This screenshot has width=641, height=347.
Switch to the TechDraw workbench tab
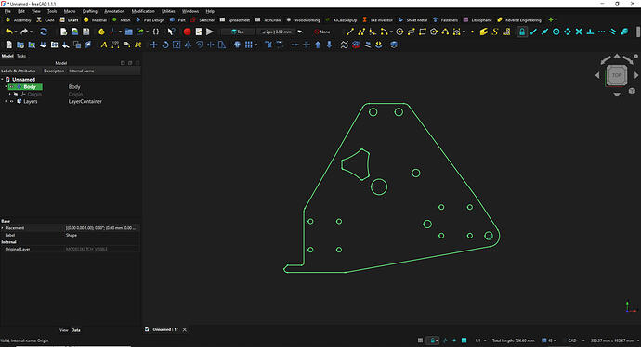268,20
